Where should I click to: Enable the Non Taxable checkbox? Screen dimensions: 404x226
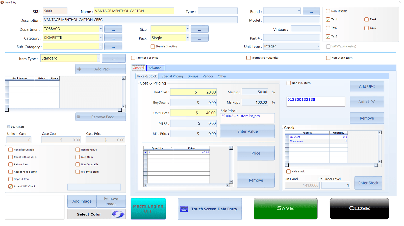tap(328, 11)
